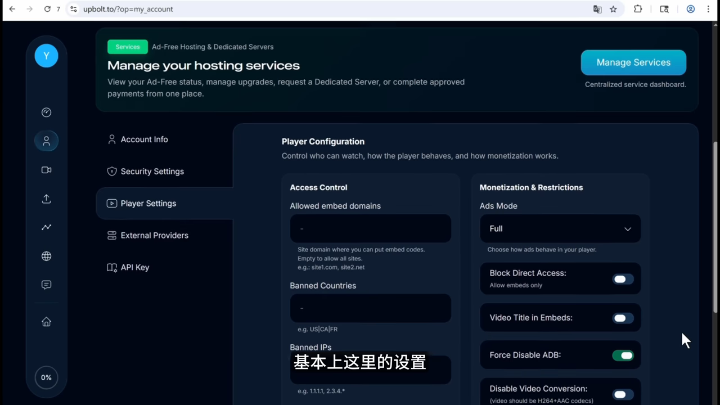Click the Banned Countries input field

(370, 308)
